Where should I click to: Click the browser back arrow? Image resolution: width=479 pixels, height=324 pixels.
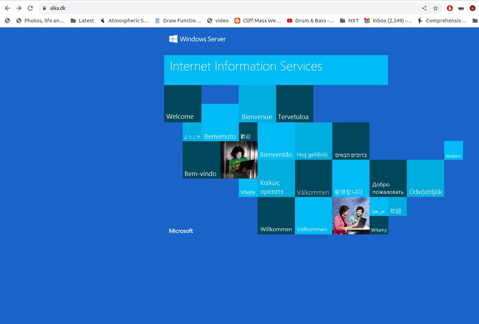[x=7, y=8]
